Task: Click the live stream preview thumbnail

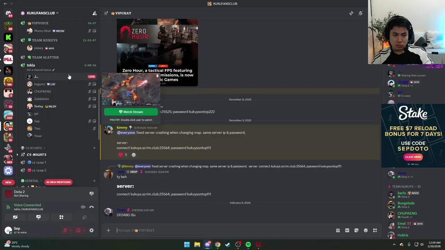Action: pyautogui.click(x=131, y=90)
